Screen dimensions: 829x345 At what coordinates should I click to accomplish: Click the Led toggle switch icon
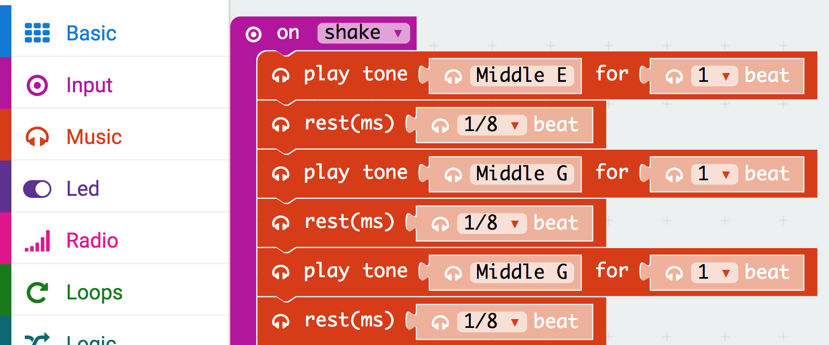(x=37, y=189)
